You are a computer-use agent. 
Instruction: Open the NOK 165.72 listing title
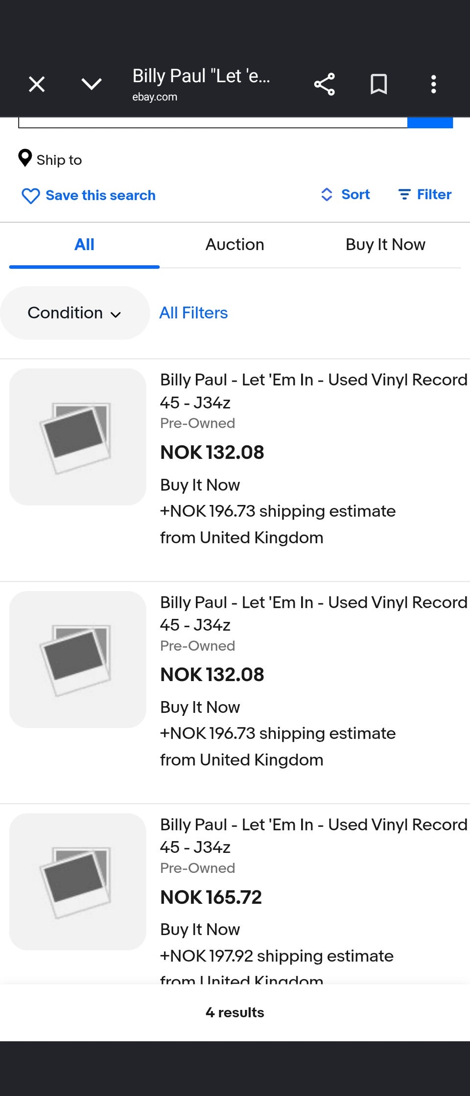click(314, 836)
